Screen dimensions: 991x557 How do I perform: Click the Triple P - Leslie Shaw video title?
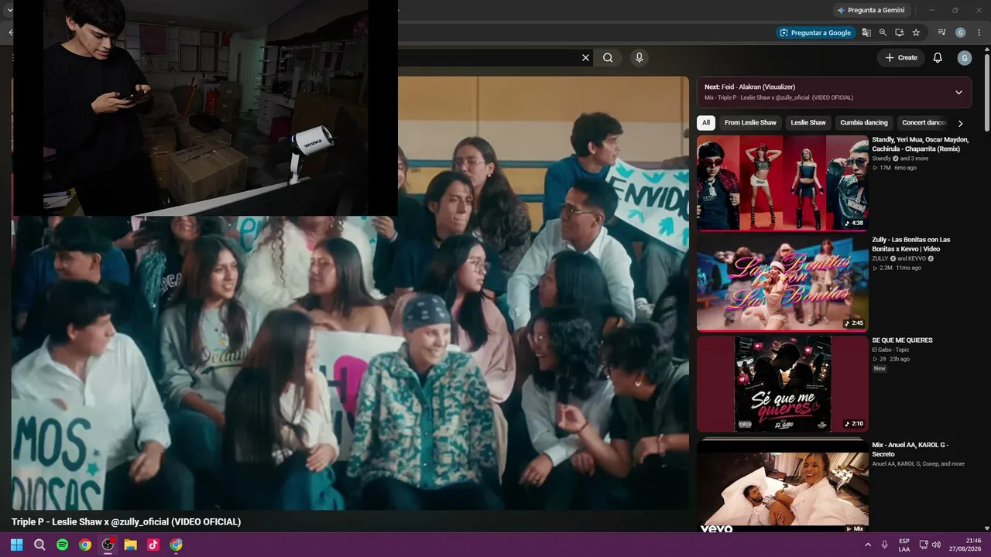click(x=126, y=522)
